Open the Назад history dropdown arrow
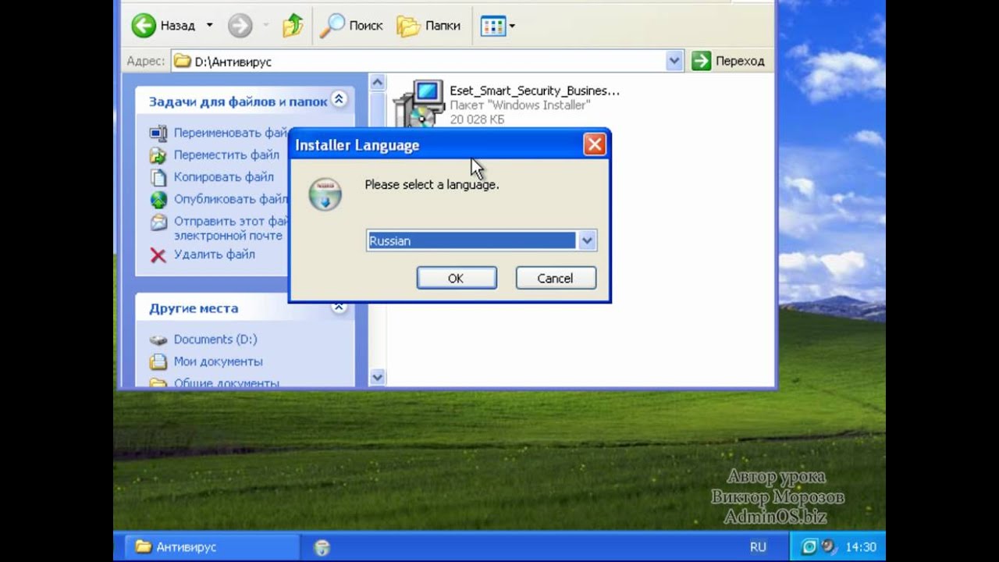Image resolution: width=999 pixels, height=562 pixels. point(209,25)
